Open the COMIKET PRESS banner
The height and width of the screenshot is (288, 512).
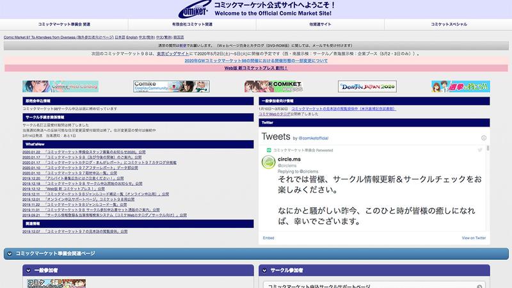coord(274,86)
